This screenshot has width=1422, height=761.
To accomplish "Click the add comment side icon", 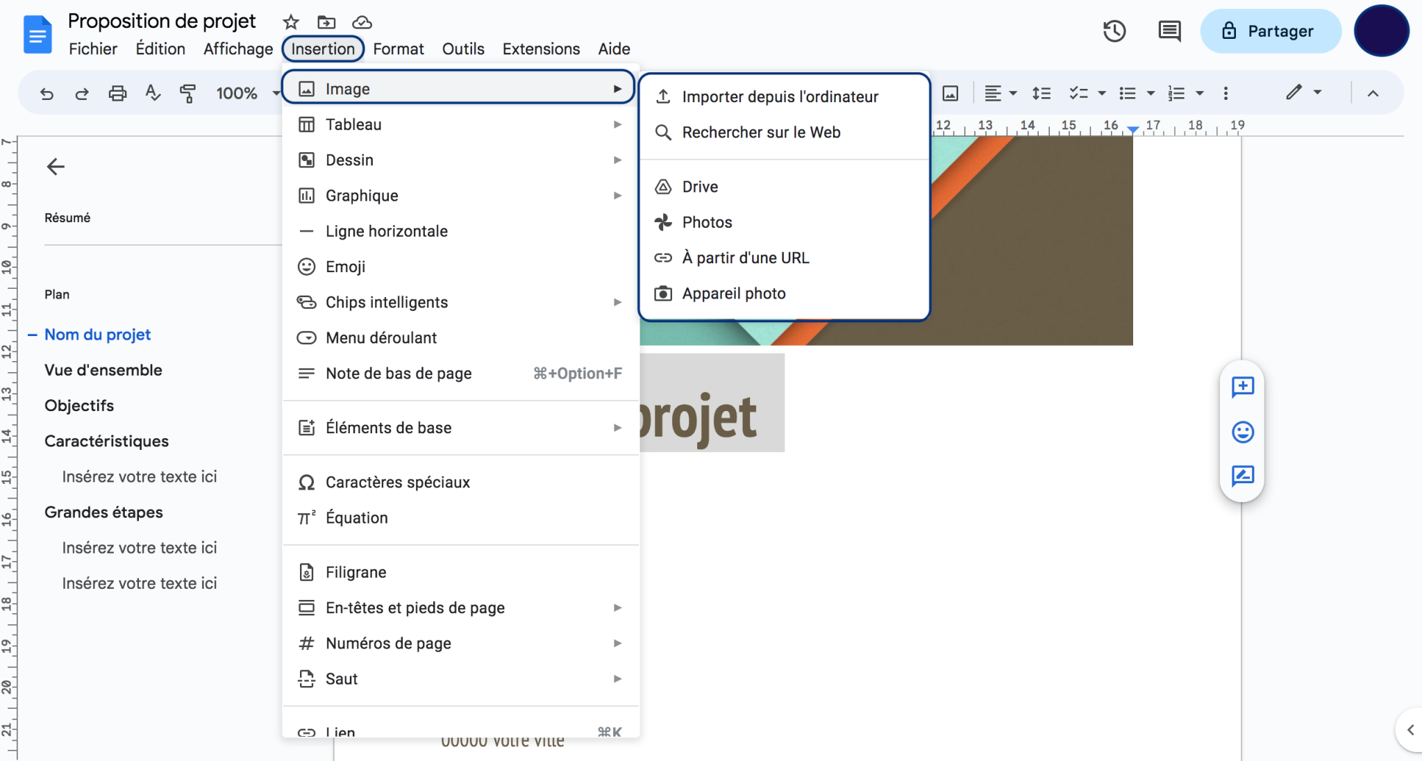I will coord(1242,387).
